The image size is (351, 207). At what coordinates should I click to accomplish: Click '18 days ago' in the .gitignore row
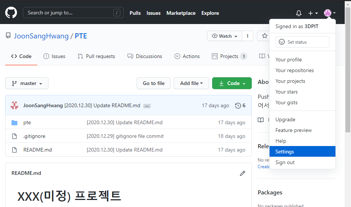click(232, 136)
